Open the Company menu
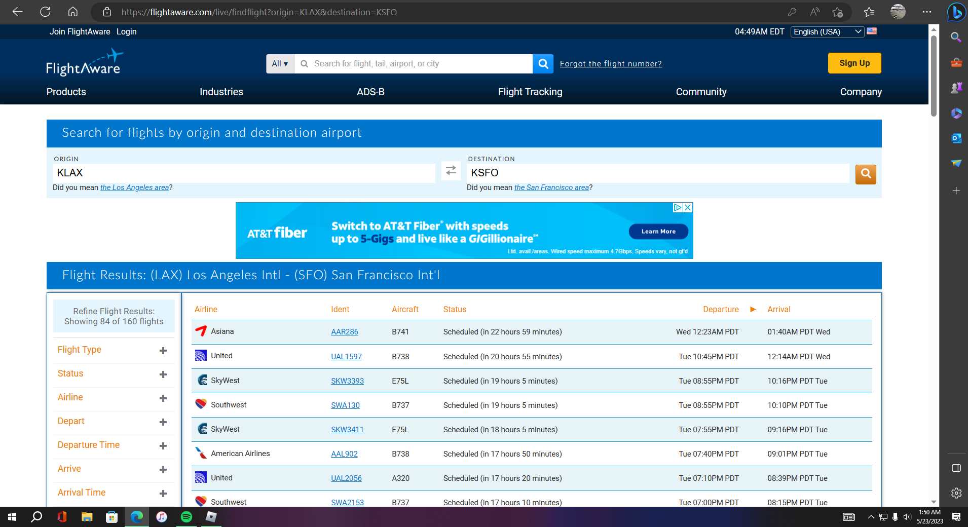The image size is (968, 527). [861, 92]
